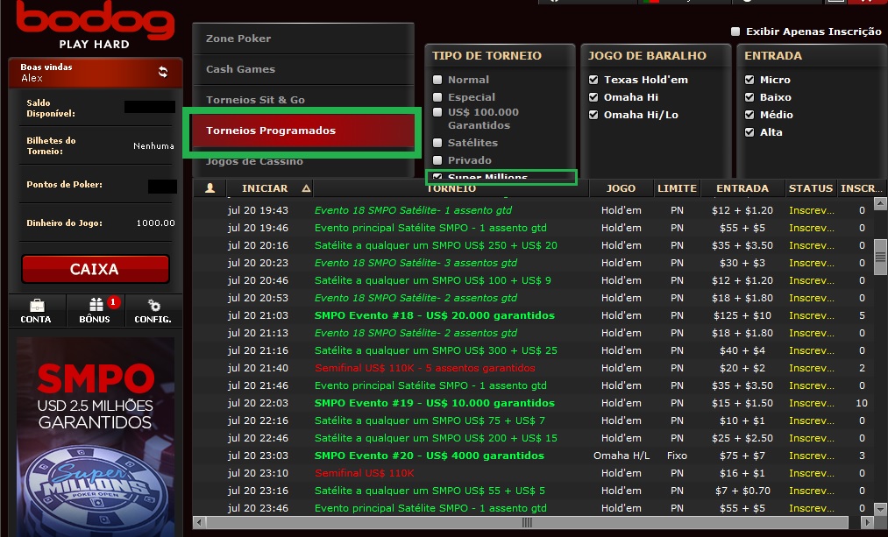
Task: Sort by ENTRADA column header
Action: [742, 187]
